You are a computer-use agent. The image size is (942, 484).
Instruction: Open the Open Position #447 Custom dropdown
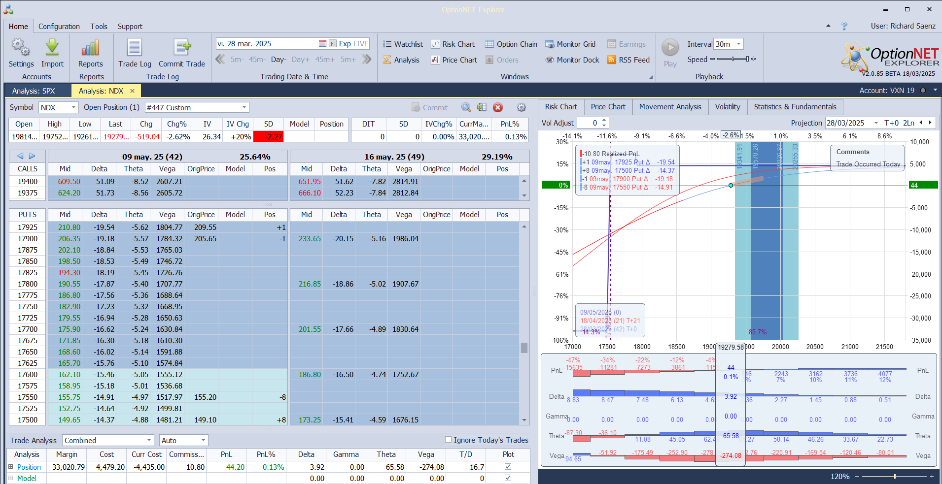[244, 107]
